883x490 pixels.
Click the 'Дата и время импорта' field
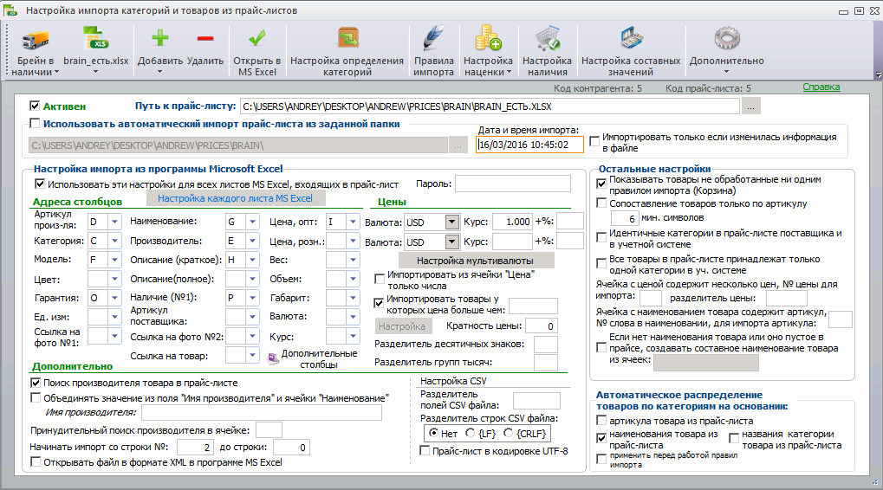coord(529,145)
